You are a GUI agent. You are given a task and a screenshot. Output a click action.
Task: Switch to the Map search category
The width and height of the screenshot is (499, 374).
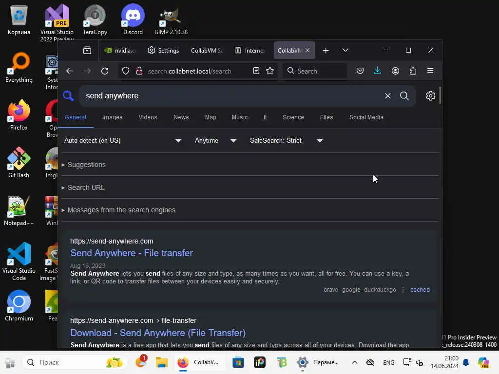(211, 117)
